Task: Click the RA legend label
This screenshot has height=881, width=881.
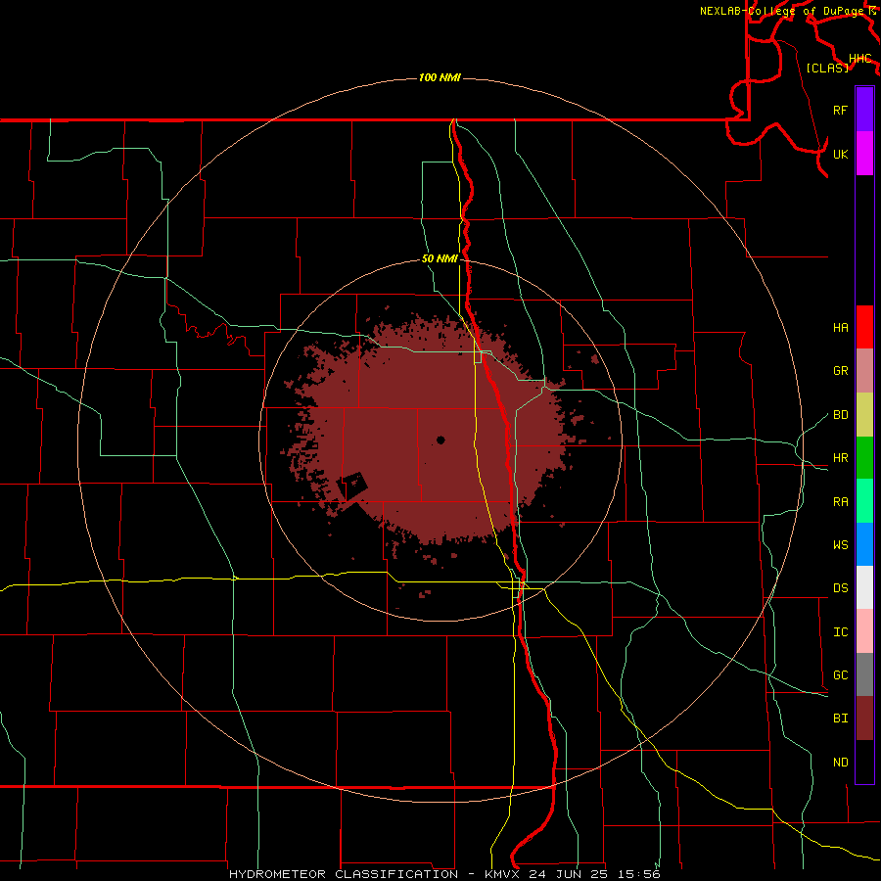Action: [x=840, y=502]
